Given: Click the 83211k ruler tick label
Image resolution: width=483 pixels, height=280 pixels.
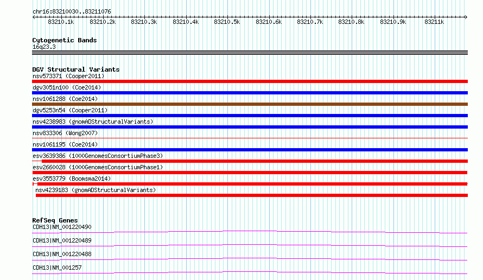Looking at the screenshot, I should click(x=434, y=22).
